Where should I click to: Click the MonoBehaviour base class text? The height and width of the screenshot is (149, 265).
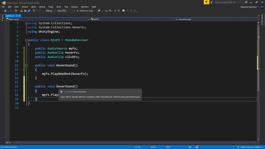(x=77, y=40)
